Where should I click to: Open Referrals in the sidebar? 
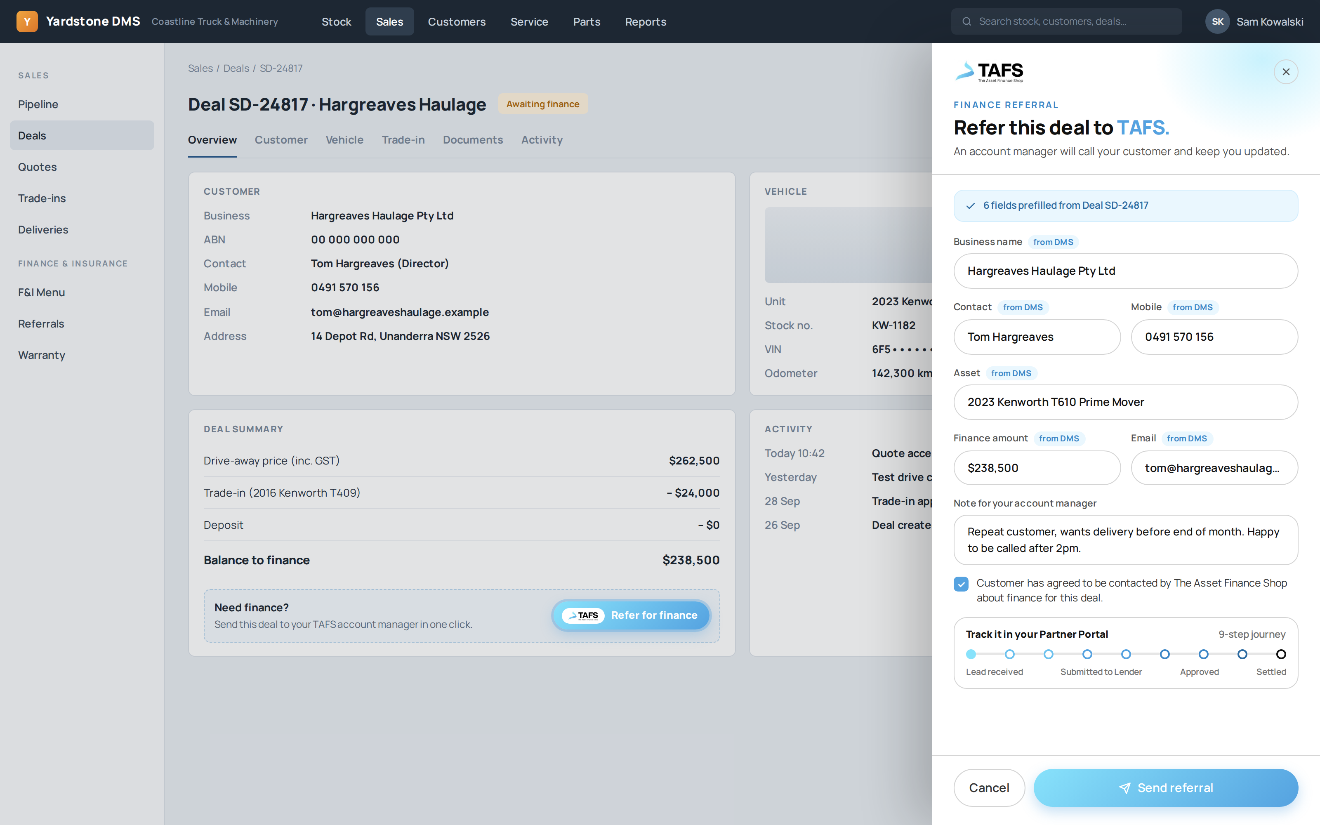82,323
